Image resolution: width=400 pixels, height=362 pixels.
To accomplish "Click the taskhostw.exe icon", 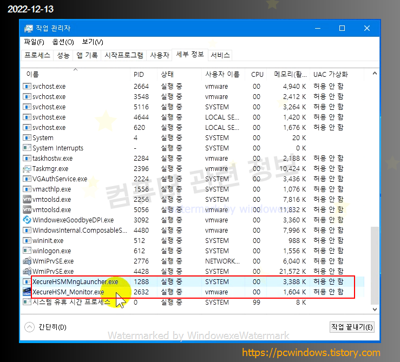I will pos(27,159).
